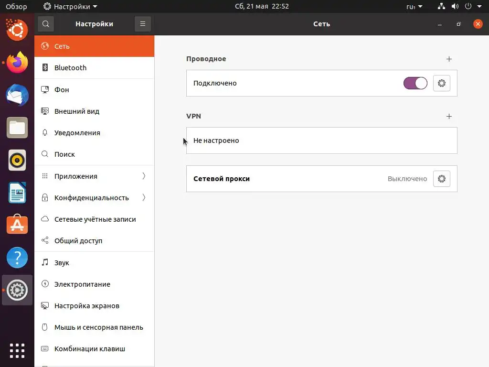489x367 pixels.
Task: Open Help from the dock
Action: (x=17, y=258)
